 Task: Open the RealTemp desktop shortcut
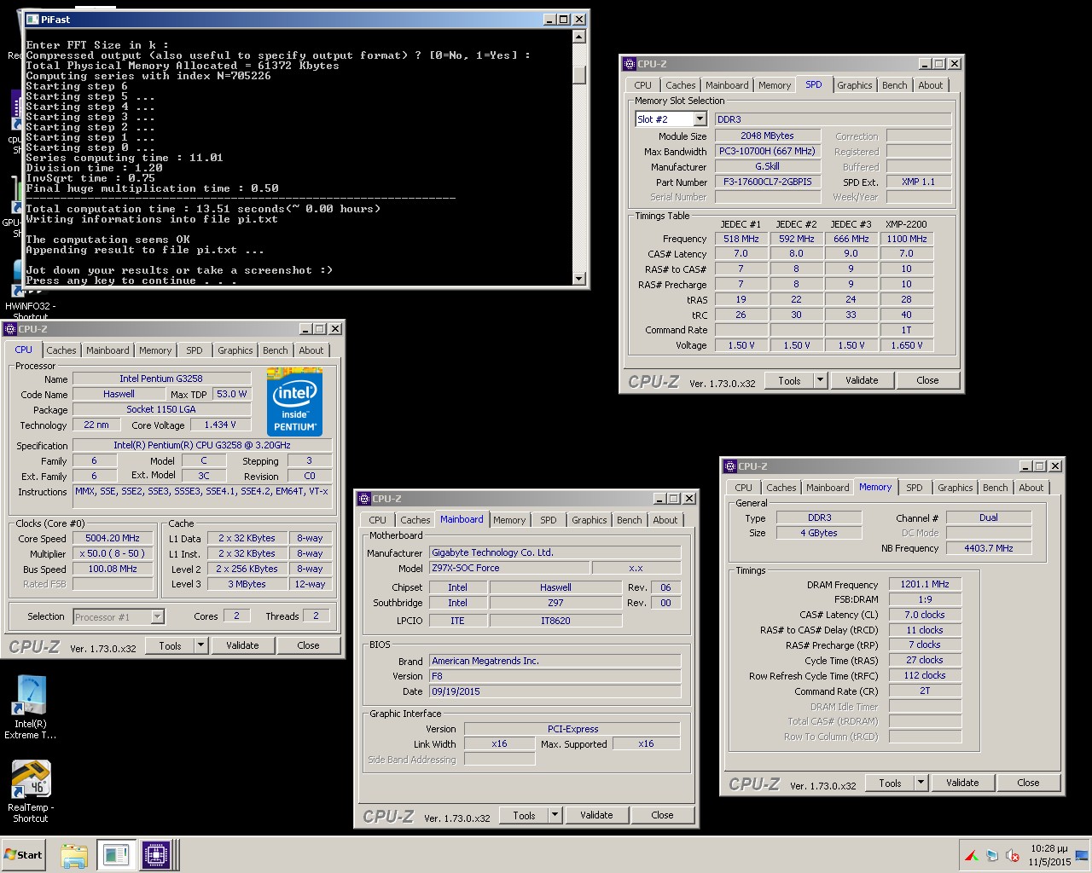(31, 791)
